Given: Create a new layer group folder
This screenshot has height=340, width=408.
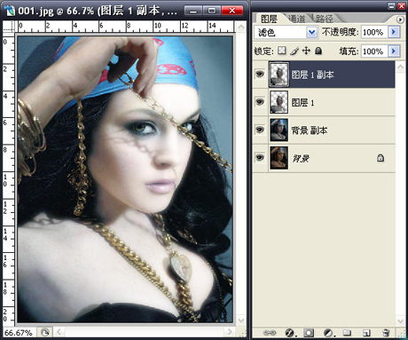Looking at the screenshot, I should coord(347,333).
